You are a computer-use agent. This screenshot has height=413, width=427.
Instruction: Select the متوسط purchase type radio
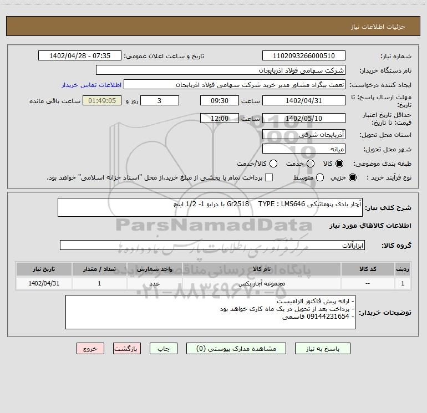[x=320, y=177]
